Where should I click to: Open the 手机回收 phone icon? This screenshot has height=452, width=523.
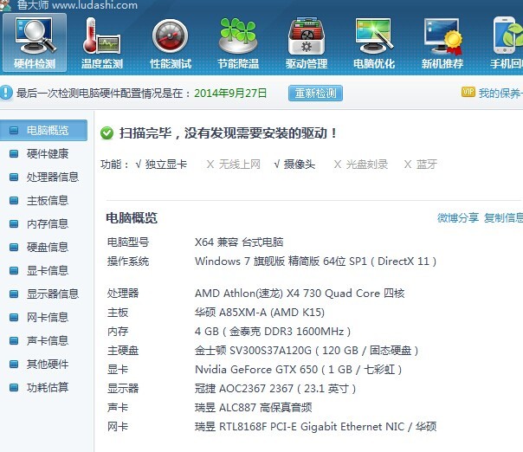(x=507, y=42)
